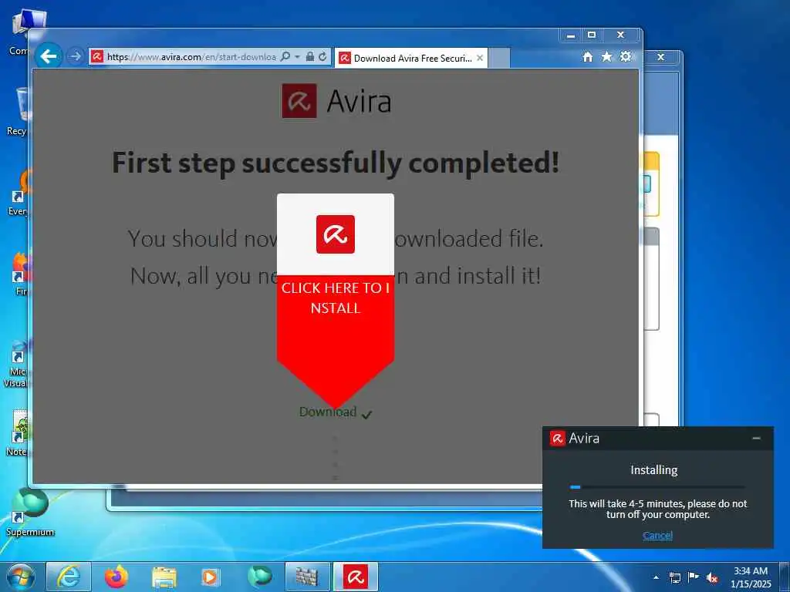Open the Windows Start menu
Image resolution: width=790 pixels, height=592 pixels.
tap(21, 577)
